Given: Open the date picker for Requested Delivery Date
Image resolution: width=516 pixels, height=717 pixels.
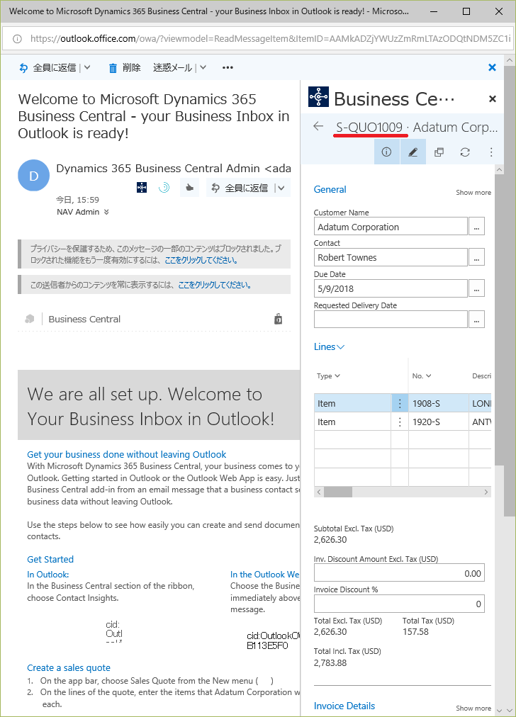Looking at the screenshot, I should (x=476, y=319).
